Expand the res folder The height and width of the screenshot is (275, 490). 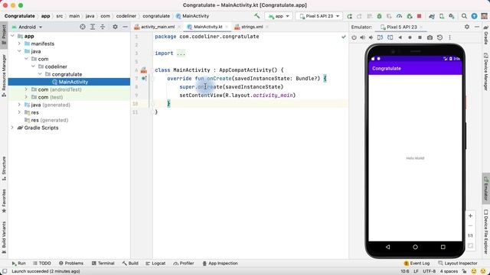click(19, 112)
